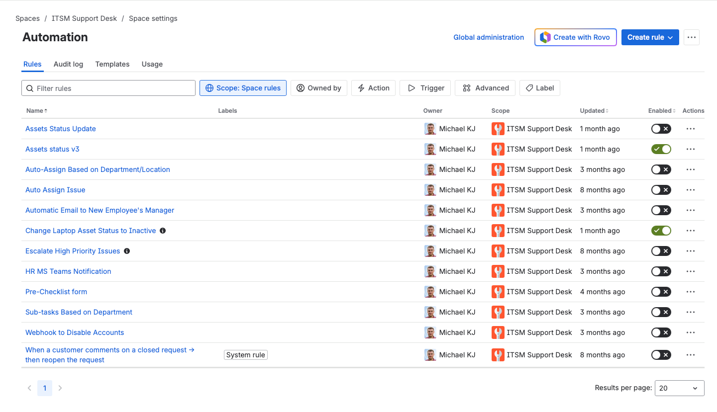Open the Owned by filter dropdown

click(x=318, y=88)
